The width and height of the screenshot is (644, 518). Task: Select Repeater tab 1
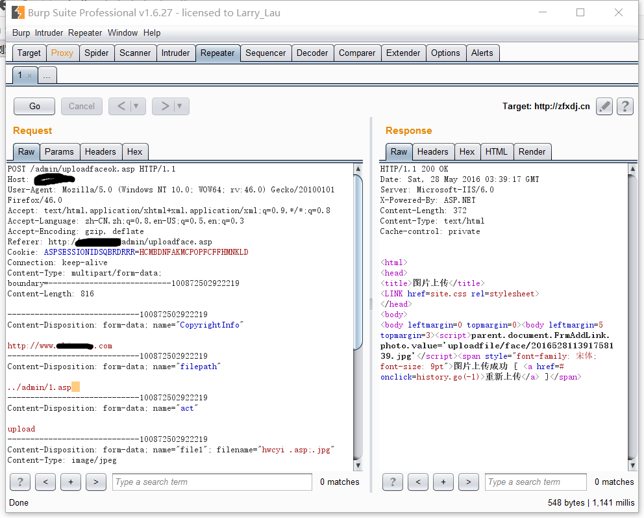tap(19, 75)
